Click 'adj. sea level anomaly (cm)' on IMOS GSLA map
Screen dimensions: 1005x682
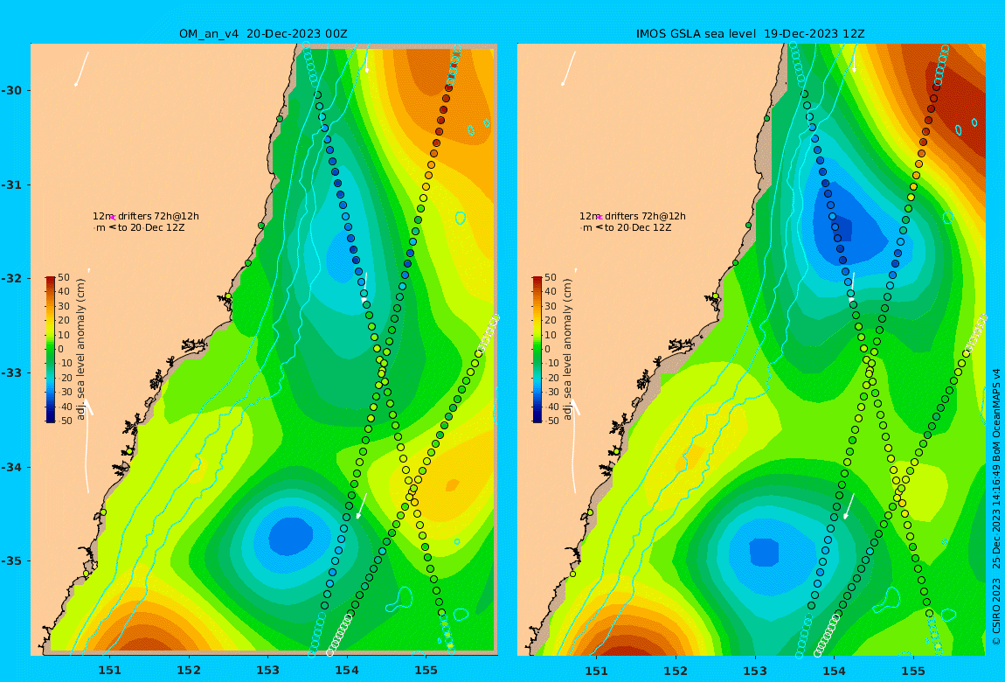(568, 350)
